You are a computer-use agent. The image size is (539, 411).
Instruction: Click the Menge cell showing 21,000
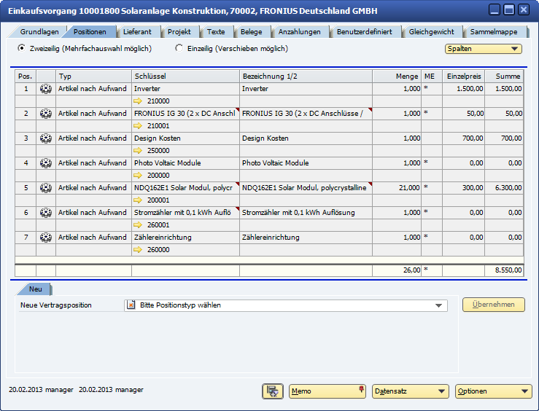397,188
